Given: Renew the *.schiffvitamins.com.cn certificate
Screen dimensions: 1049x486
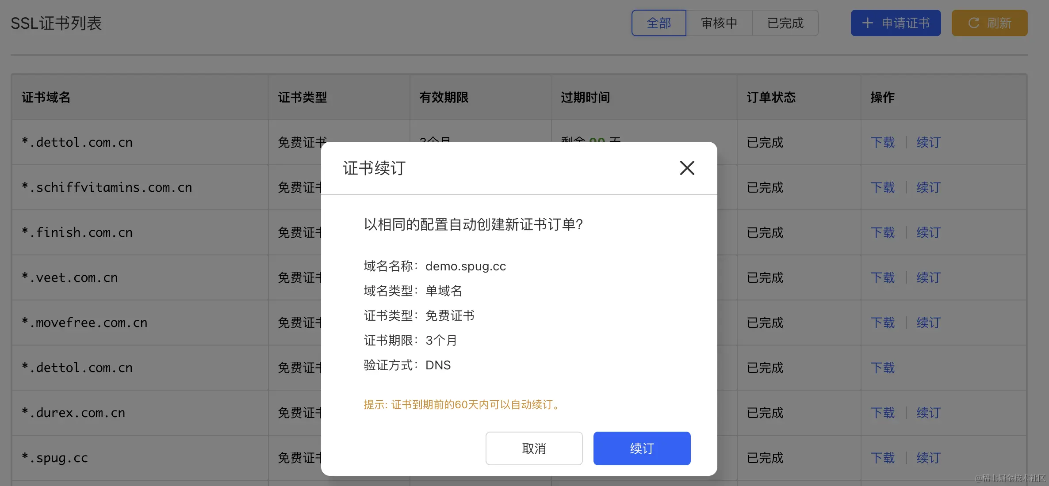Looking at the screenshot, I should [x=928, y=187].
